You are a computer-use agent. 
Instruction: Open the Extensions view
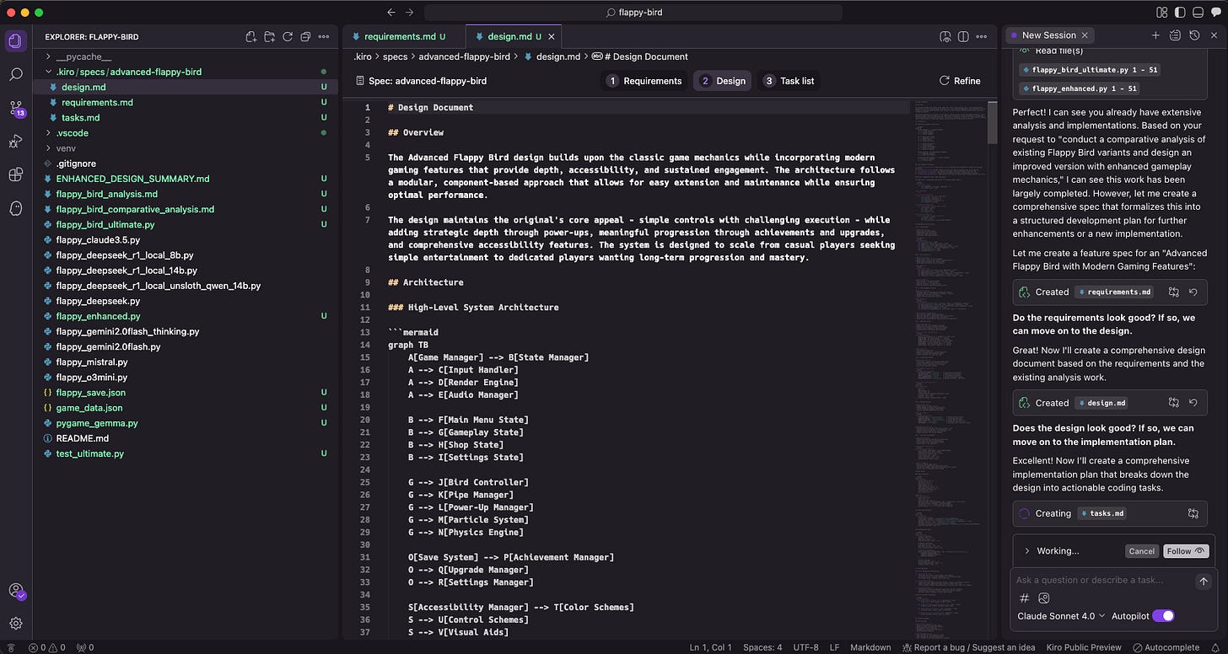pos(15,174)
